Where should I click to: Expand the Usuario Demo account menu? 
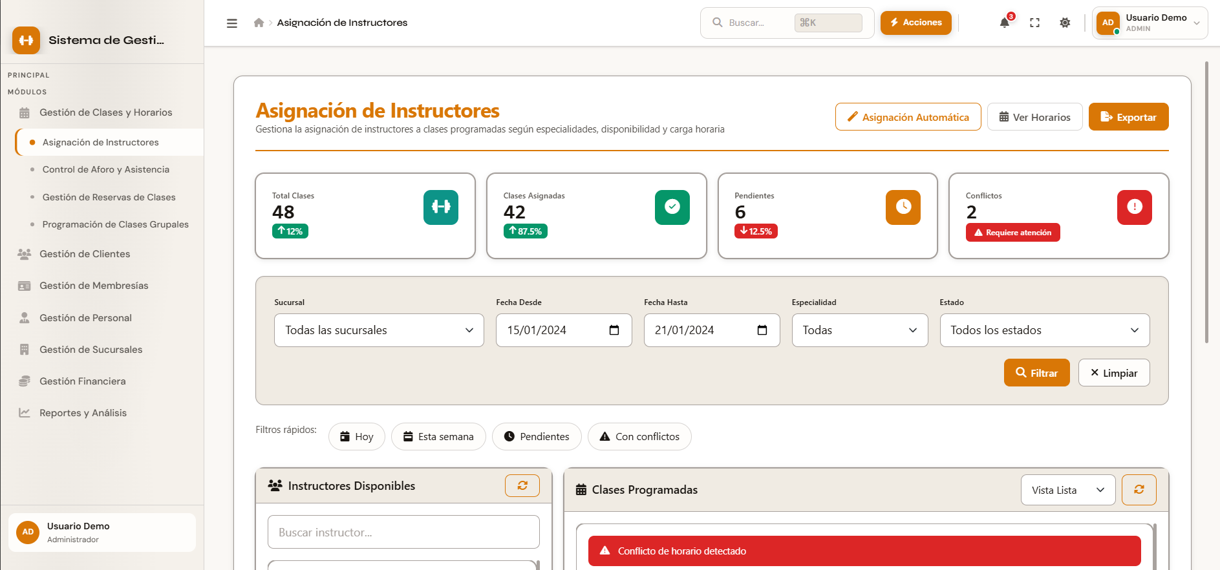pyautogui.click(x=1150, y=23)
